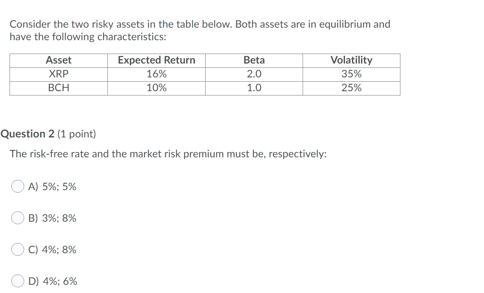Viewport: 484px width, 293px height.
Task: Click answer option A) 5%; 5%
Action: pos(52,186)
